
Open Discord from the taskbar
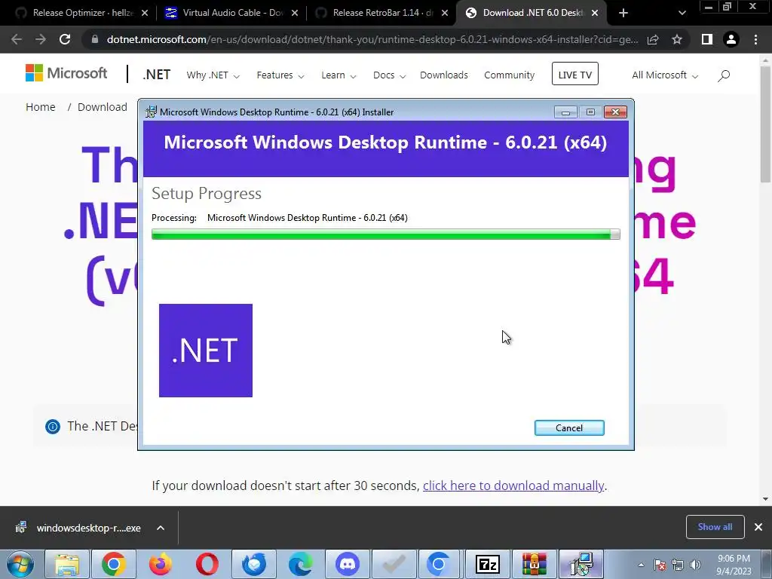347,564
